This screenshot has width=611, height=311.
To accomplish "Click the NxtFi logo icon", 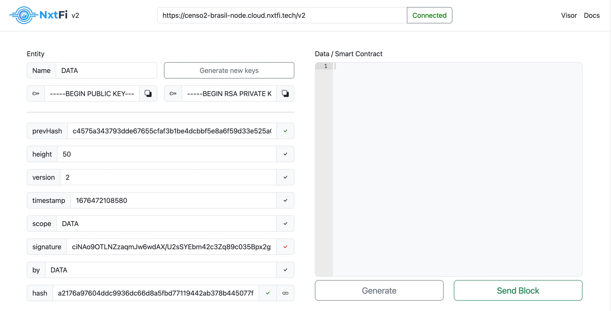I will (x=24, y=15).
